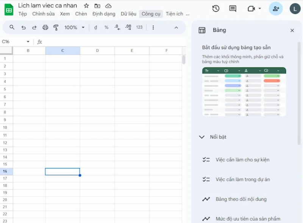The height and width of the screenshot is (223, 303).
Task: Collapse the toolbar with the chevron
Action: click(x=176, y=27)
